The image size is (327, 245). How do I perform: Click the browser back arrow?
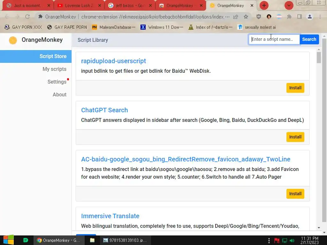[7, 17]
